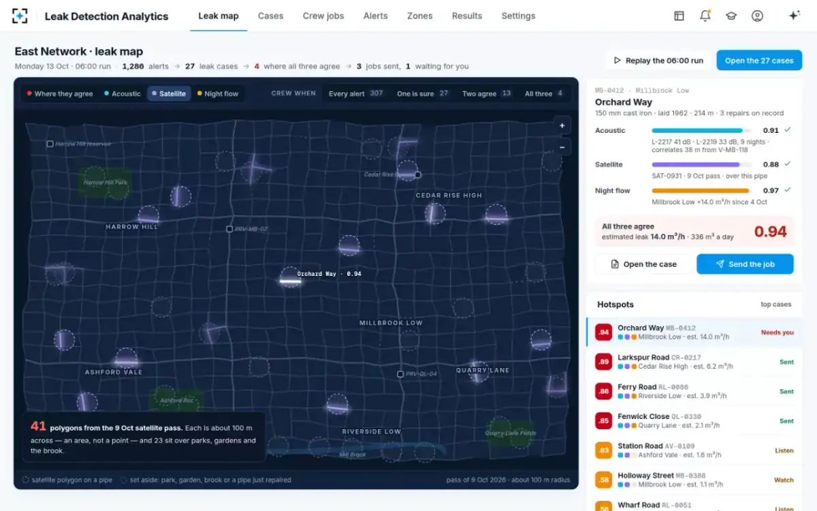Click the Harrow Hill Park green area
This screenshot has height=511, width=817.
[105, 183]
